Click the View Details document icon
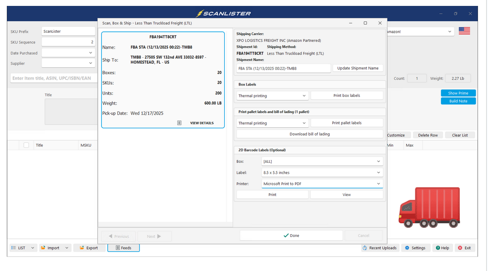488x271 pixels. pyautogui.click(x=180, y=123)
